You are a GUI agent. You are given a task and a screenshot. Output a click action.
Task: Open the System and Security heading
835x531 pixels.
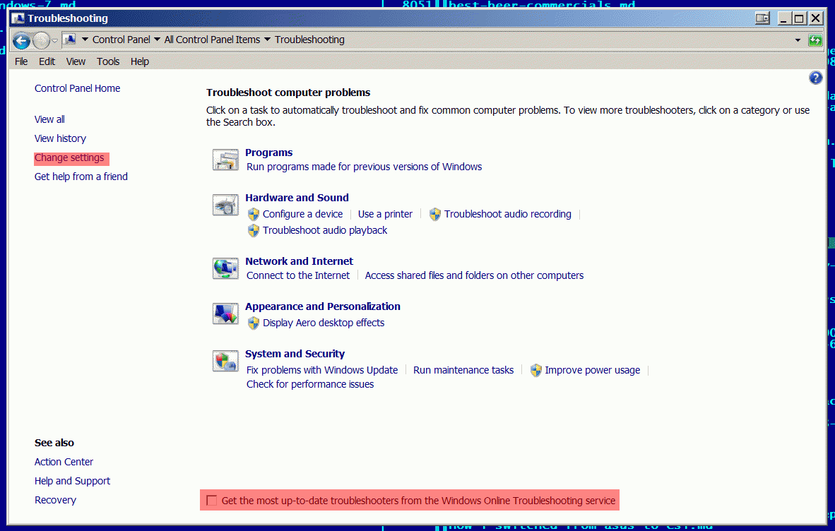pyautogui.click(x=295, y=354)
